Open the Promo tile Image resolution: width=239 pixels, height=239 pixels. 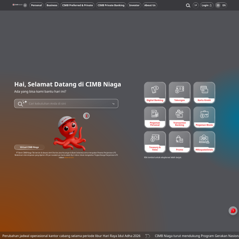click(x=180, y=142)
